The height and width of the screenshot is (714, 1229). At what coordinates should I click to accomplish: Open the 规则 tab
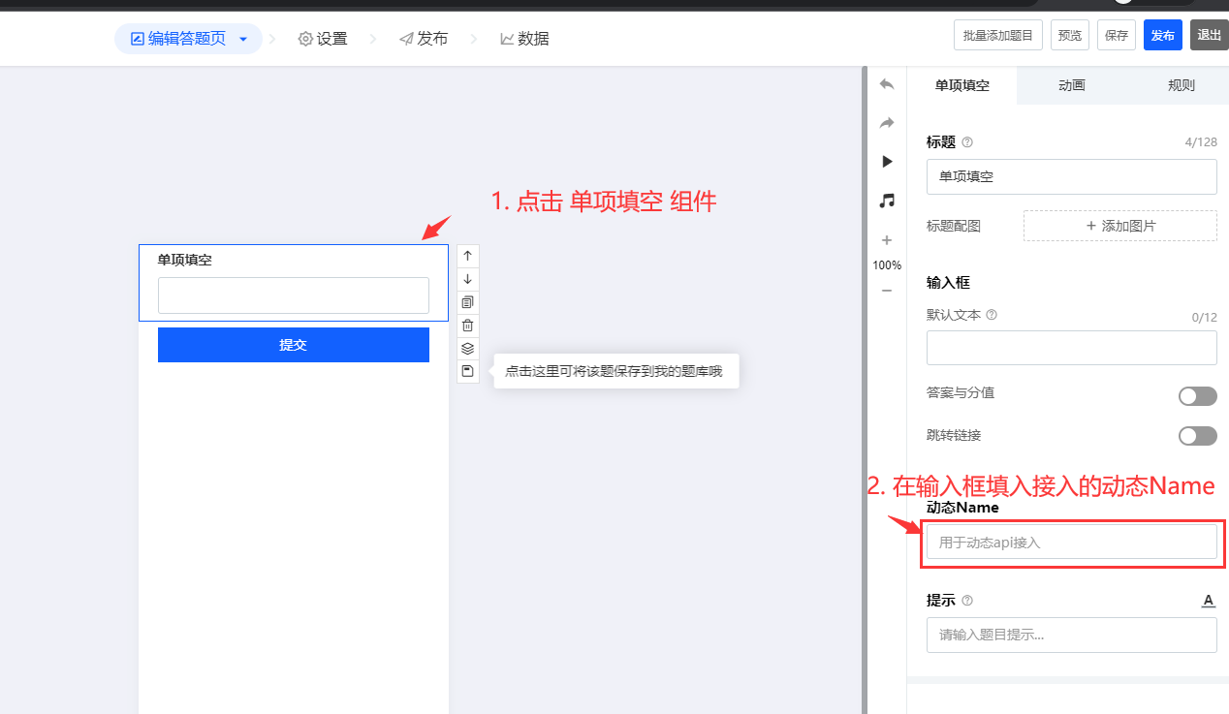tap(1181, 85)
